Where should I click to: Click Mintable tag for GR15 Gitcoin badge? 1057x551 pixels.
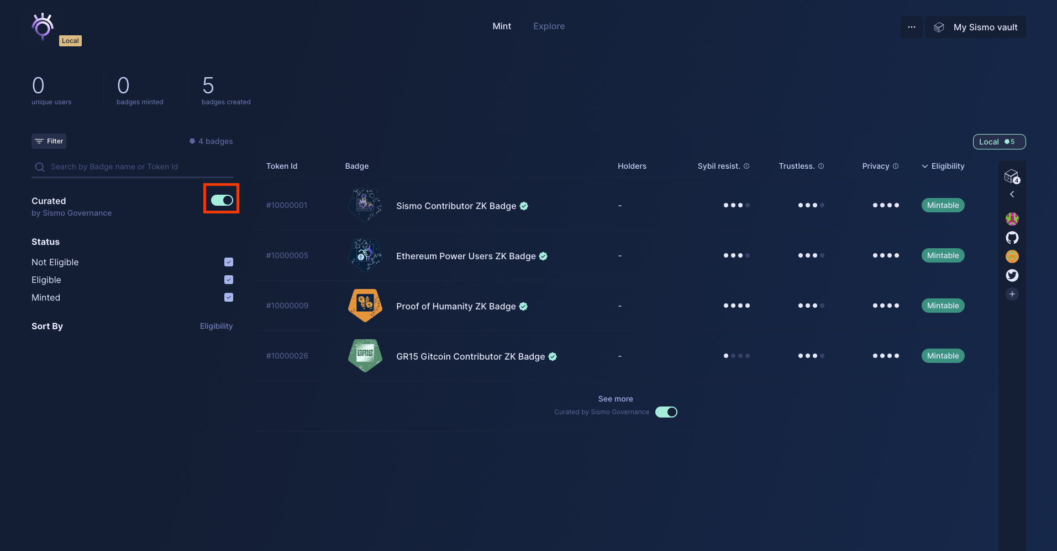click(943, 356)
